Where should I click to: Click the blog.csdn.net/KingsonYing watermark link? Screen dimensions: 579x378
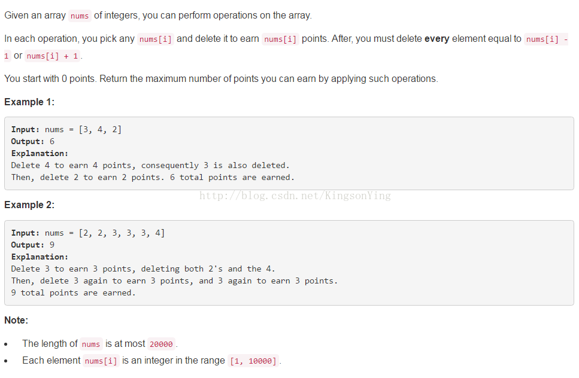coord(295,196)
